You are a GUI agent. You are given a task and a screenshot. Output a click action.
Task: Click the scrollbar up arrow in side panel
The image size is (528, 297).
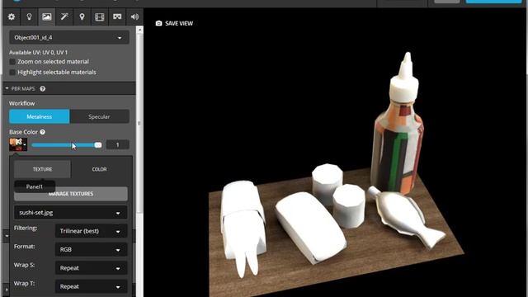tap(139, 30)
